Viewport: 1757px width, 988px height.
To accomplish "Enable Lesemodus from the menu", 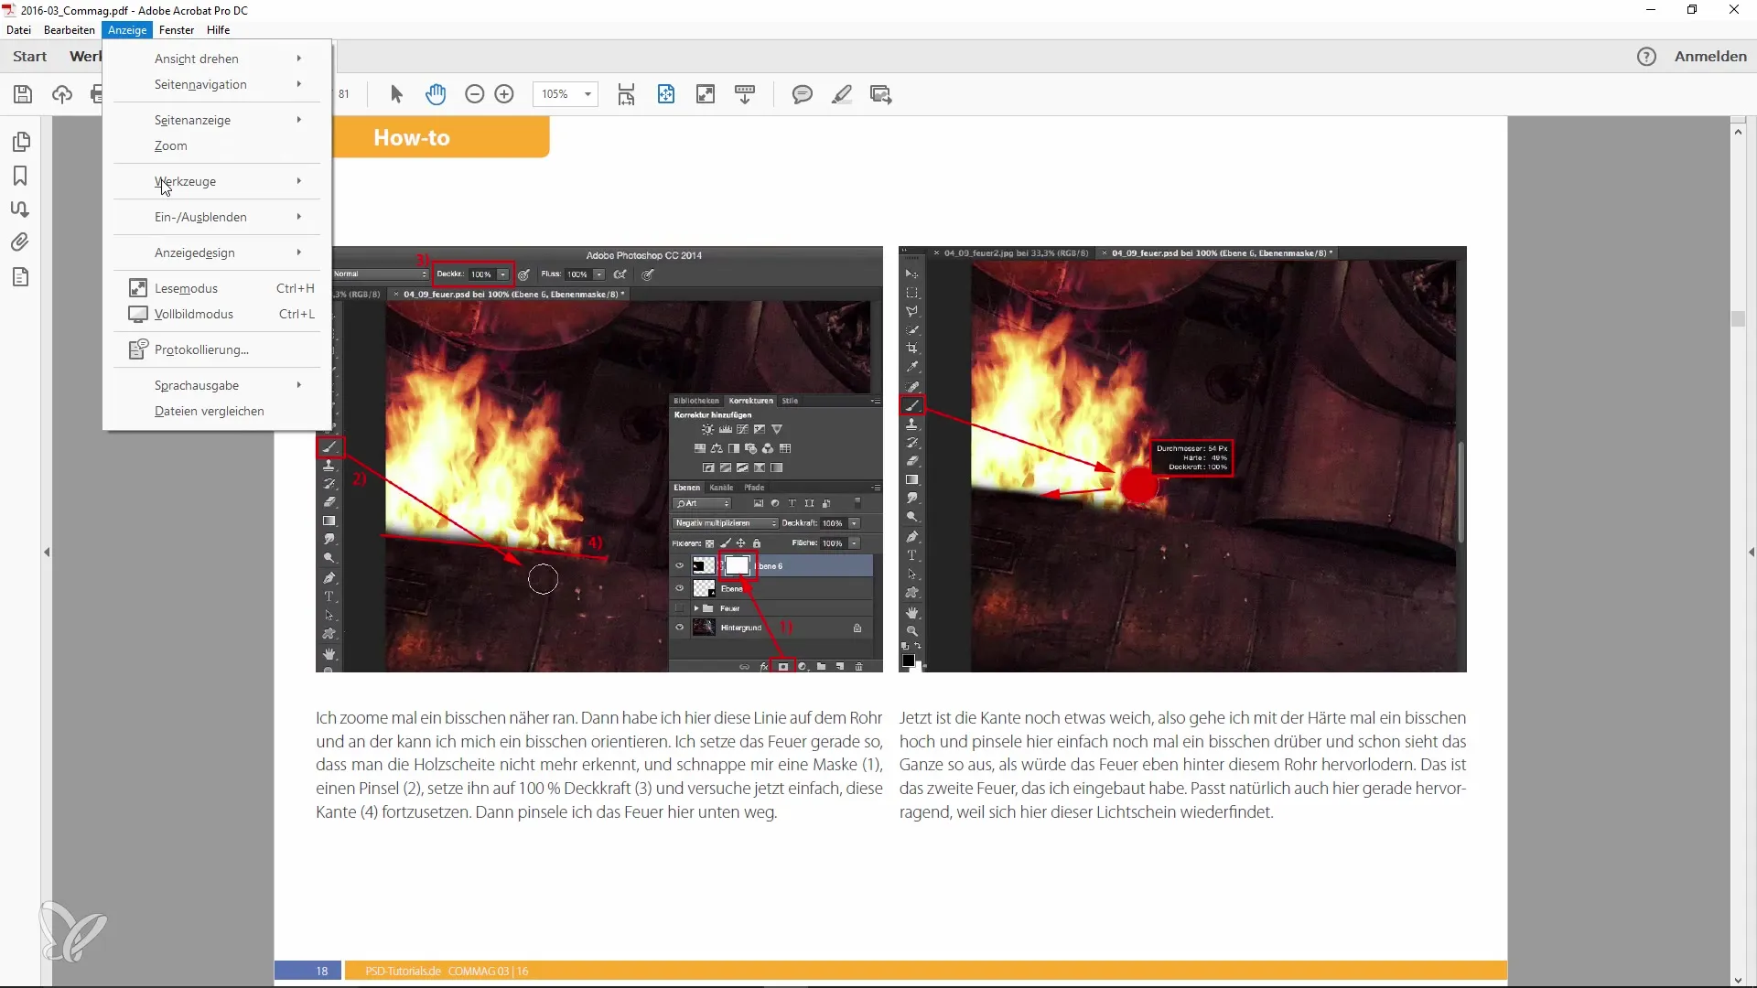I will click(217, 288).
